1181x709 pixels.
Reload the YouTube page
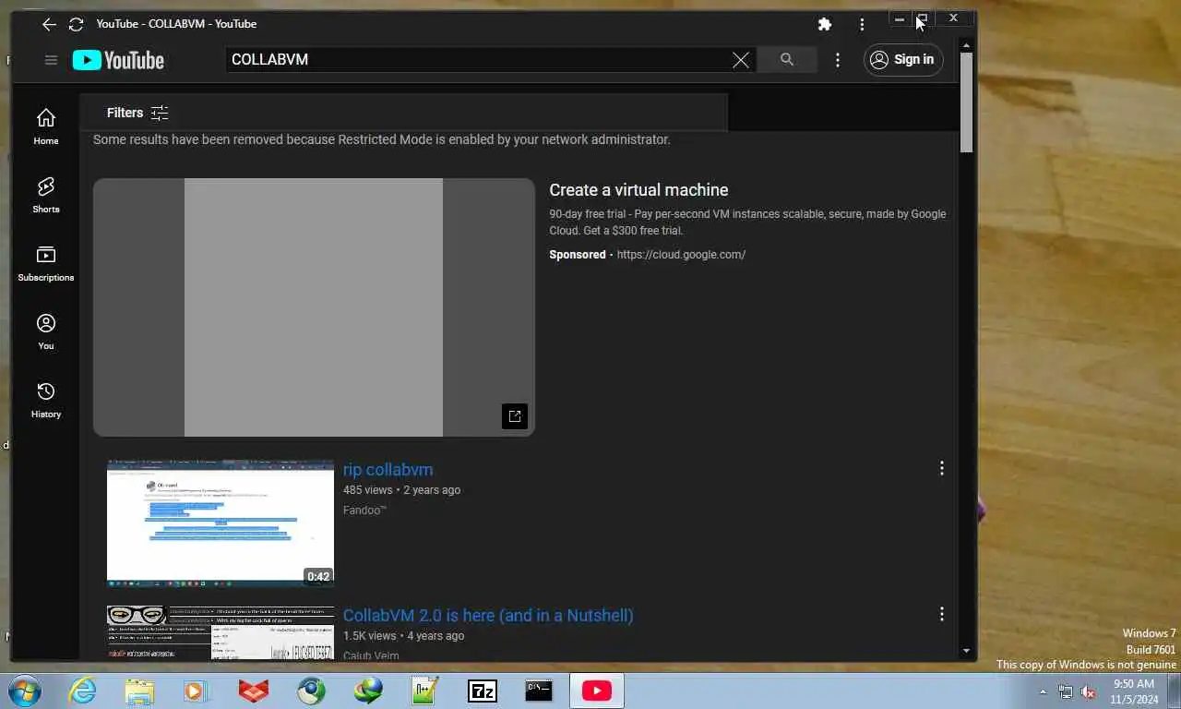click(x=77, y=24)
